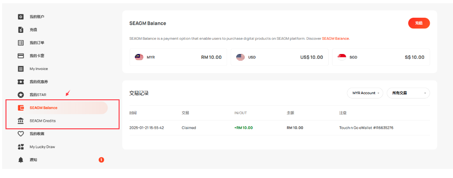
Task: Click the SEAGM Credits bank icon
Action: (21, 121)
